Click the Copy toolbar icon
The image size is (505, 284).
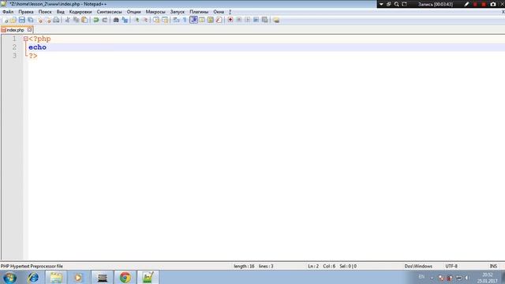tap(76, 20)
